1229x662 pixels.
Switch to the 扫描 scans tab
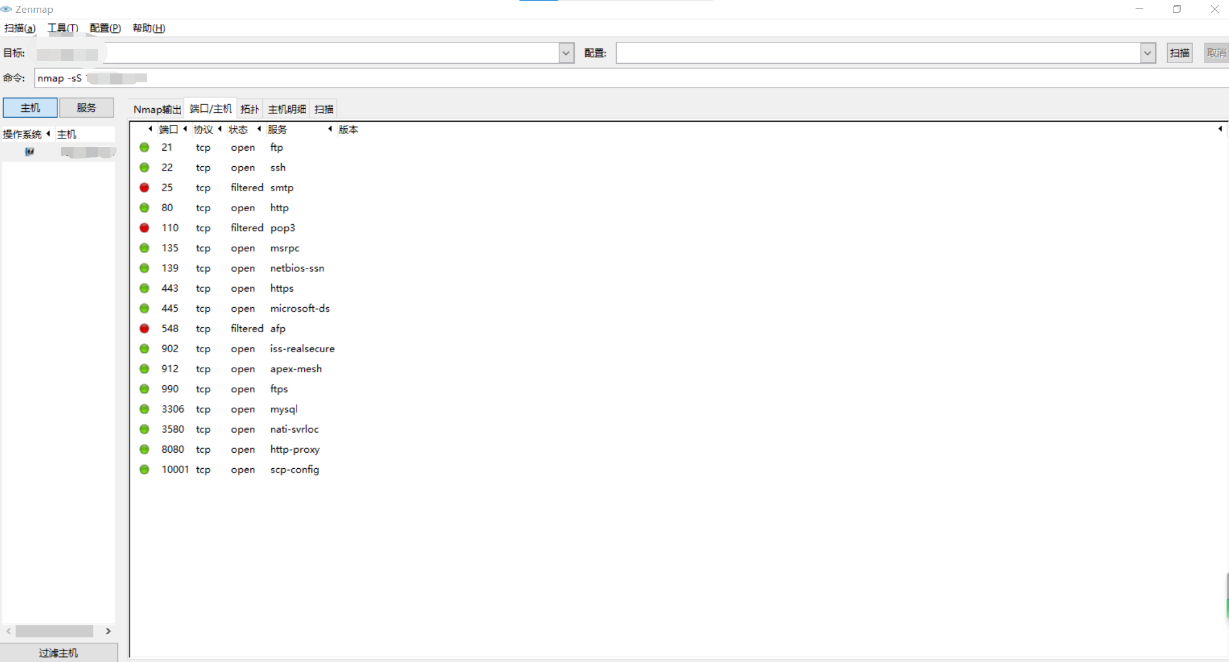[x=324, y=109]
